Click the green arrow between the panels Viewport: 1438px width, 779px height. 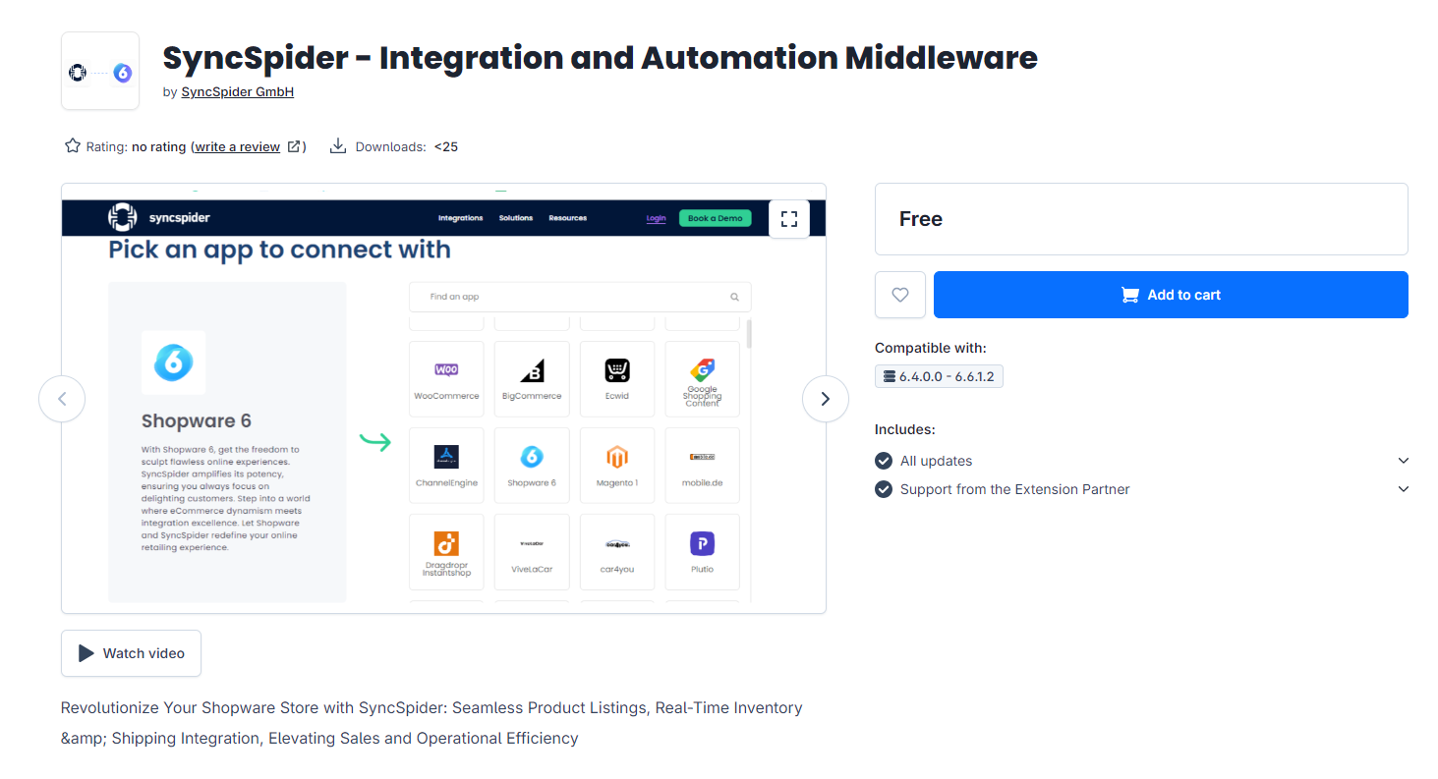tap(374, 441)
